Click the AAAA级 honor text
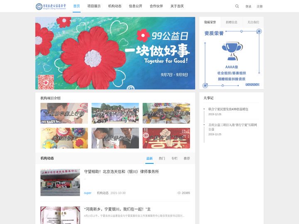 231,67
